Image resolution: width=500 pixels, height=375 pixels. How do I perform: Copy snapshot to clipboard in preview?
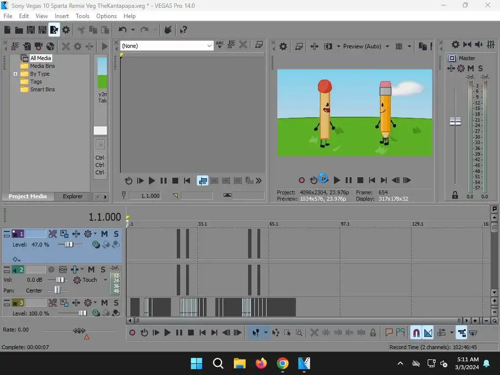coord(422,46)
